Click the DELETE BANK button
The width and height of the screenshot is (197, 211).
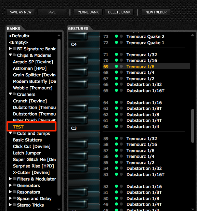pos(119,12)
